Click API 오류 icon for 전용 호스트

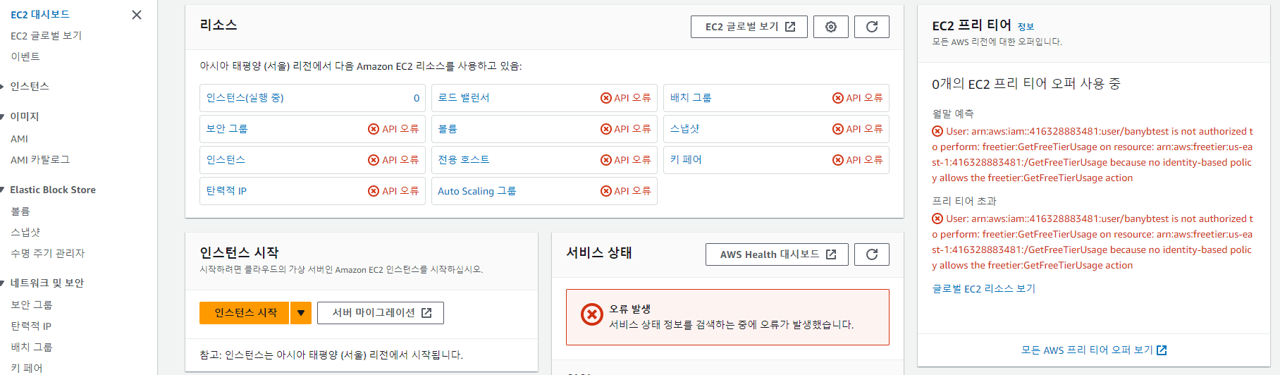(606, 160)
